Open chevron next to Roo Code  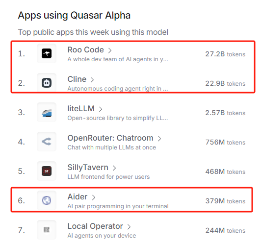click(110, 50)
